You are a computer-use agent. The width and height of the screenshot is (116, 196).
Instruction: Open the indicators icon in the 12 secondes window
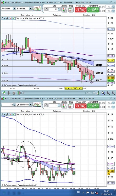click(37, 105)
